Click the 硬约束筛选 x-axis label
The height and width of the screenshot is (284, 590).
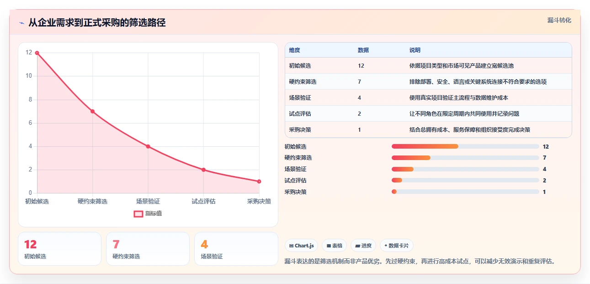coord(92,201)
